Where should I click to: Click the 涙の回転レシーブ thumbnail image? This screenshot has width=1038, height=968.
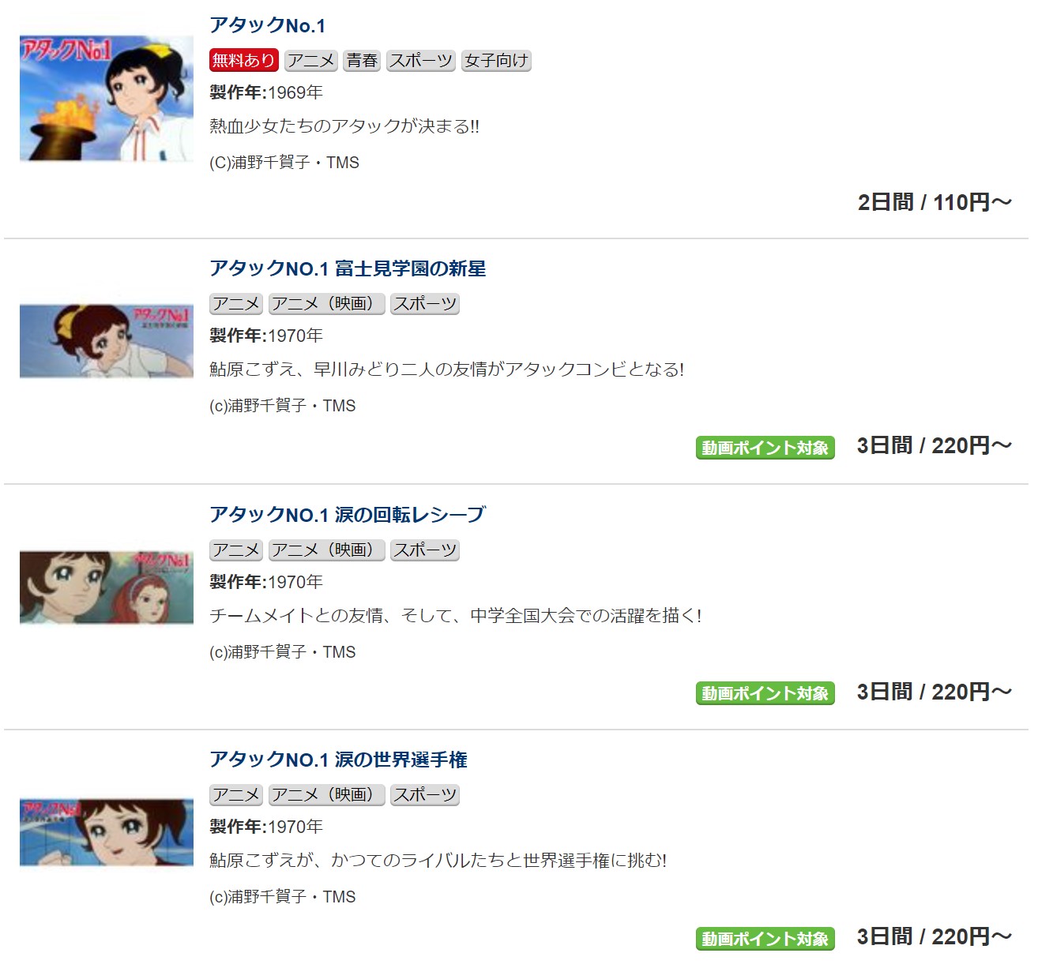coord(107,588)
